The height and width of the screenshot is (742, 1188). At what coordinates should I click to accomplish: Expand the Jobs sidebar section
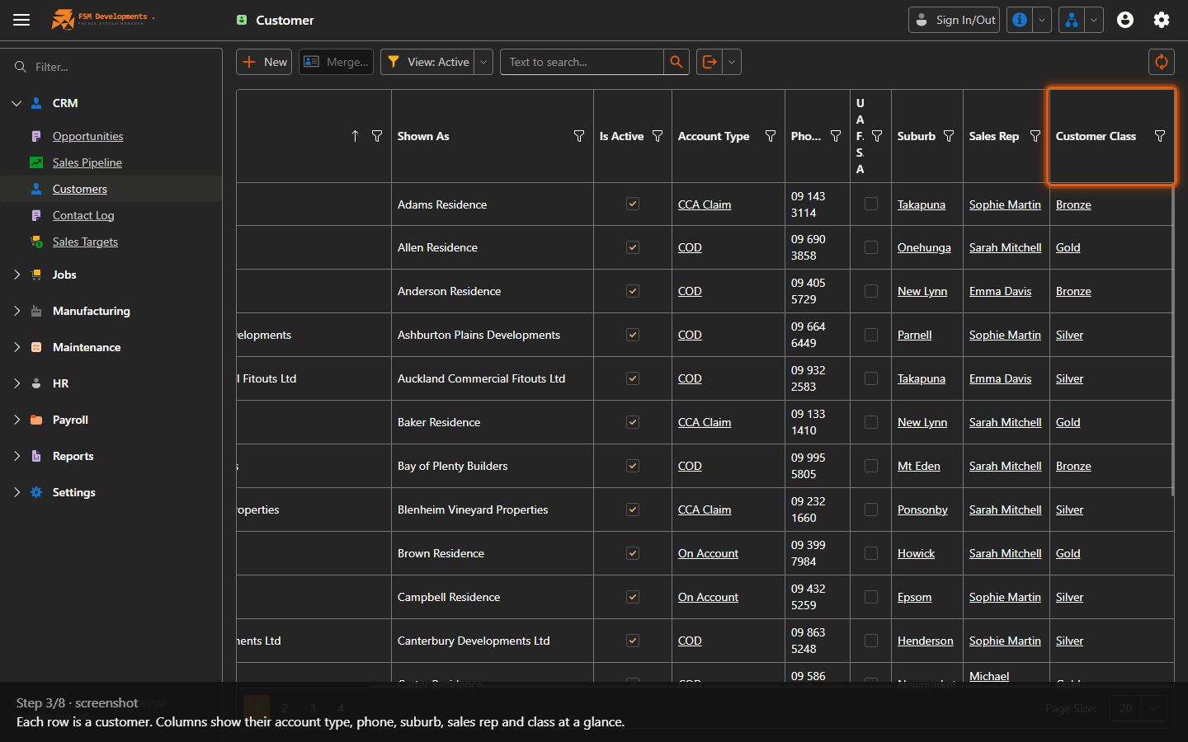point(16,275)
